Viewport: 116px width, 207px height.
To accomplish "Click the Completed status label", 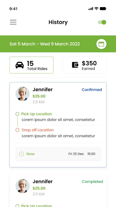I will tap(92, 182).
